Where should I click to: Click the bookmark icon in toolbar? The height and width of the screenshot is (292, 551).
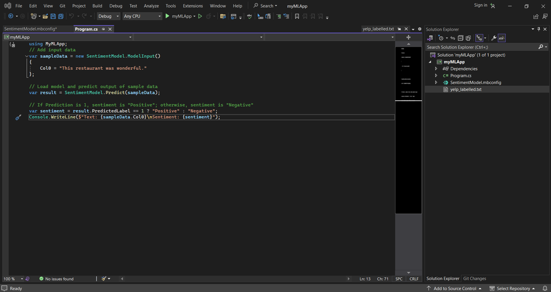coord(297,16)
